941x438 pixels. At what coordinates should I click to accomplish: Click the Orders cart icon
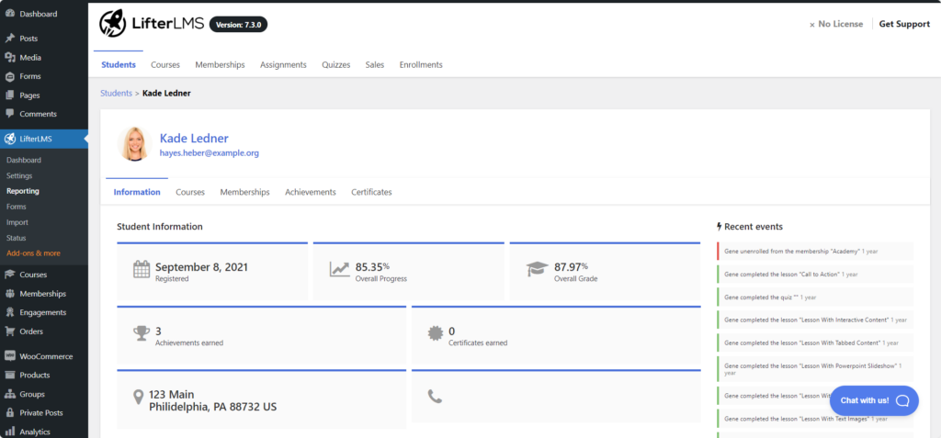10,331
